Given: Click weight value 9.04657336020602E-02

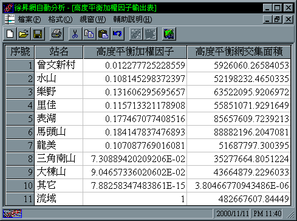Looking at the screenshot, I should click(x=135, y=172).
